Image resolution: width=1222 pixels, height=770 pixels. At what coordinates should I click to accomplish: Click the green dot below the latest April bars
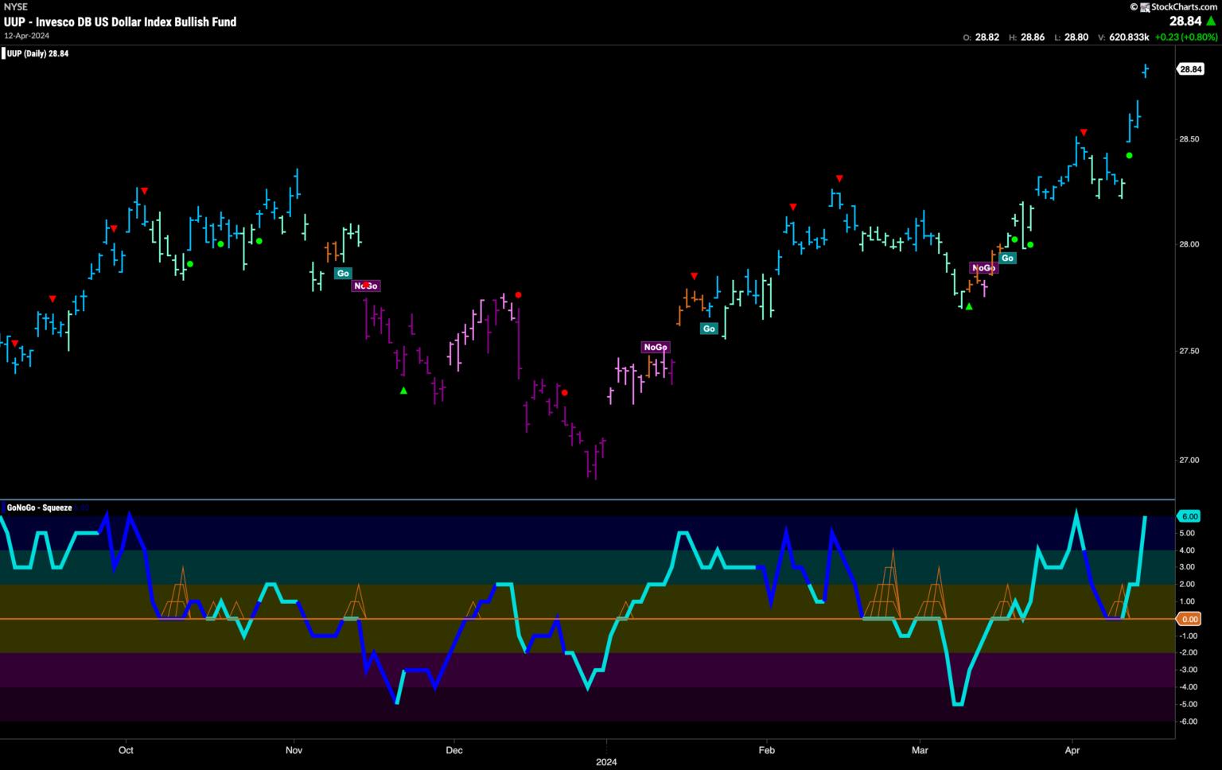click(x=1129, y=156)
